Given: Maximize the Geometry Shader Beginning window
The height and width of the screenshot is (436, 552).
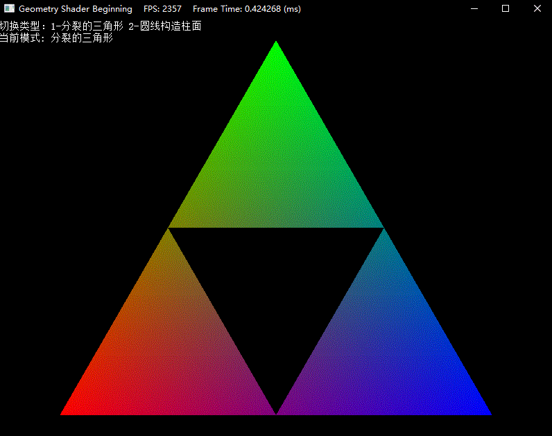Looking at the screenshot, I should (506, 8).
